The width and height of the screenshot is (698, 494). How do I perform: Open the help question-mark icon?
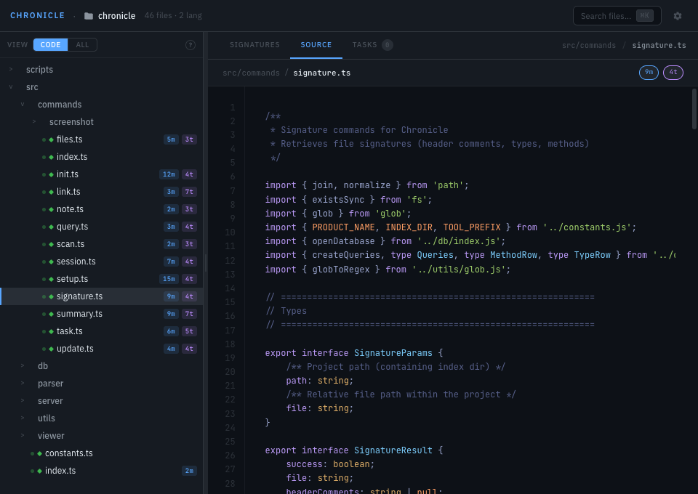(x=190, y=44)
